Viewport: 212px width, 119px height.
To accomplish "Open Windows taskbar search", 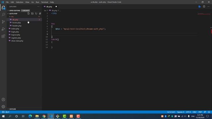I will pos(10,116).
